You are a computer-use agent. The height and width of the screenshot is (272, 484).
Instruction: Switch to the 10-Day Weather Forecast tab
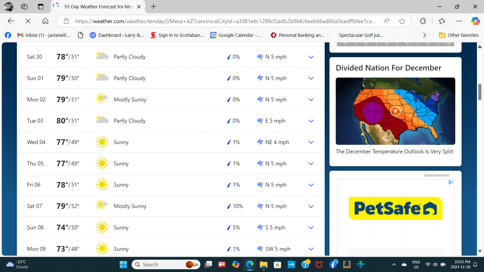point(98,7)
